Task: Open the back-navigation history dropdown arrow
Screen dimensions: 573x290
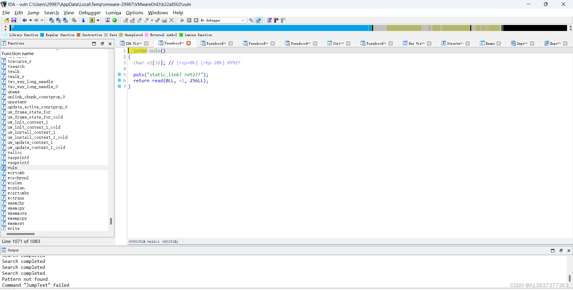Action: pyautogui.click(x=31, y=20)
